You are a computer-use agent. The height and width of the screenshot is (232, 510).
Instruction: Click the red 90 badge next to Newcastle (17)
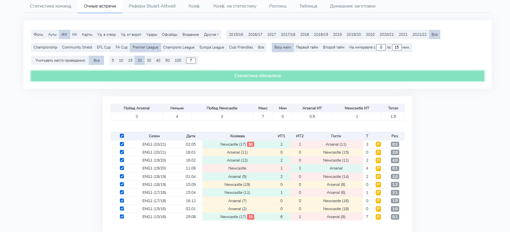pyautogui.click(x=251, y=144)
